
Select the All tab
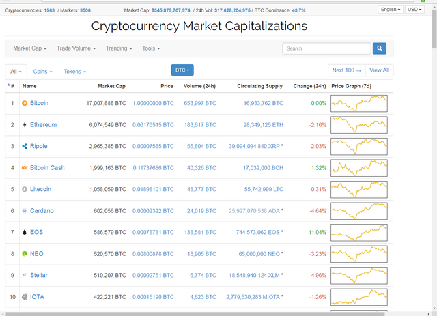[16, 72]
